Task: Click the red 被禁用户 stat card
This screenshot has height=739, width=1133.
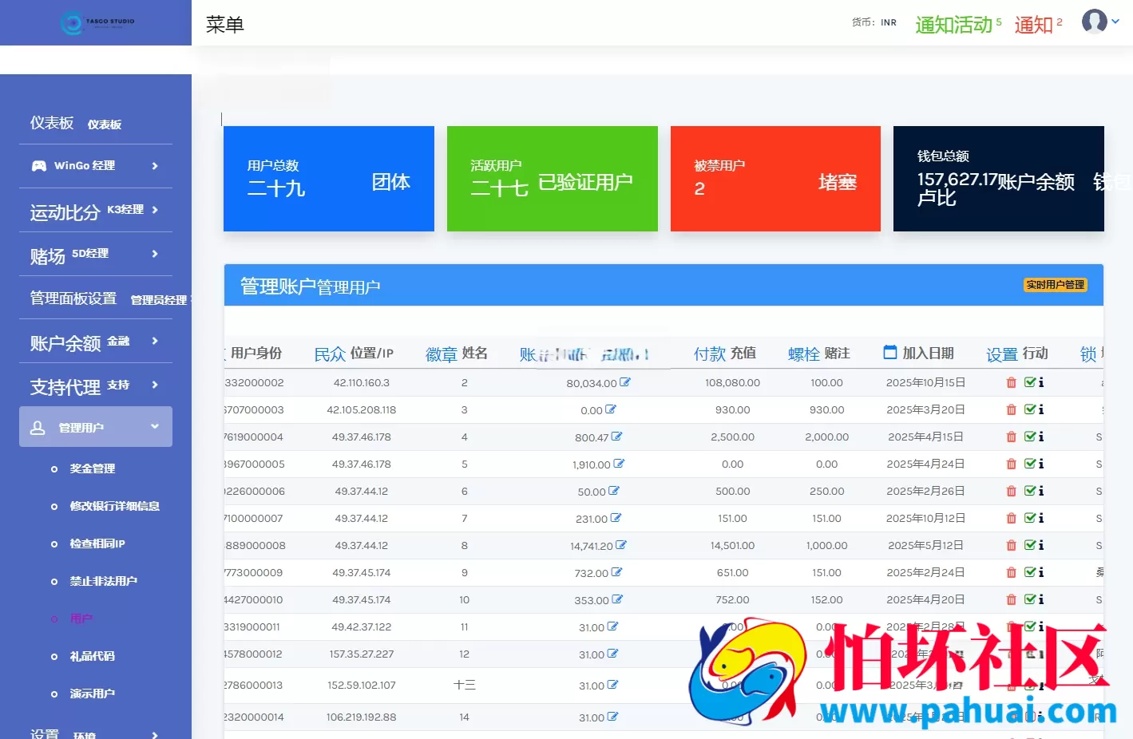Action: pyautogui.click(x=775, y=179)
